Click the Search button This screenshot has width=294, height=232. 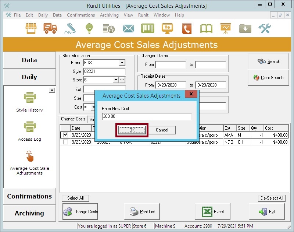[x=268, y=61]
